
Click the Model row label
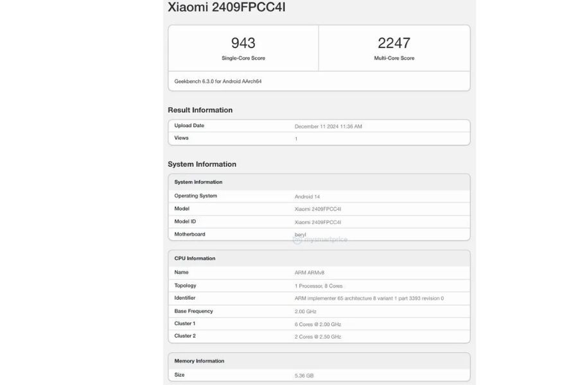[182, 209]
